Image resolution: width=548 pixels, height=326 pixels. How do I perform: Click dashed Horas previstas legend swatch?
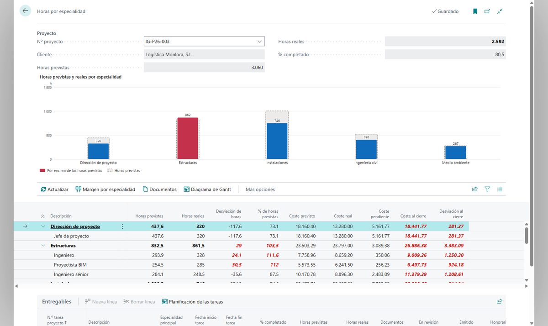point(109,171)
